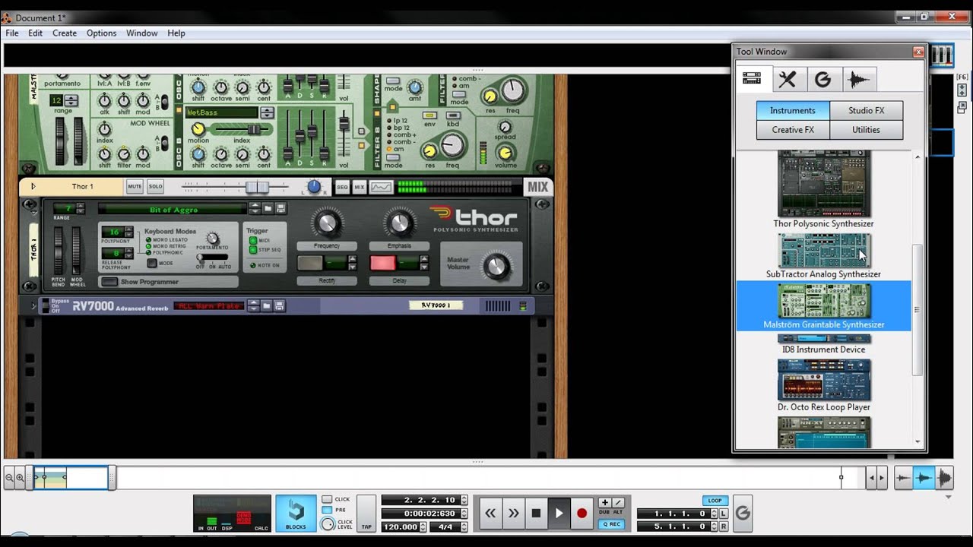
Task: Click the Alt take button
Action: 618,503
